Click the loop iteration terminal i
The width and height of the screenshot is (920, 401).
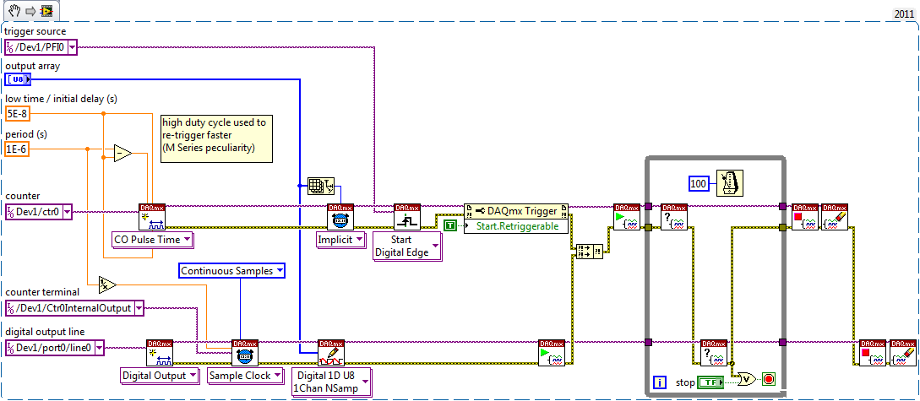tap(658, 383)
